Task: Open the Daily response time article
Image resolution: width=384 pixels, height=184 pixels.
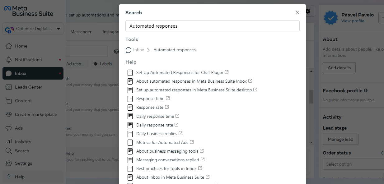Action: tap(155, 116)
